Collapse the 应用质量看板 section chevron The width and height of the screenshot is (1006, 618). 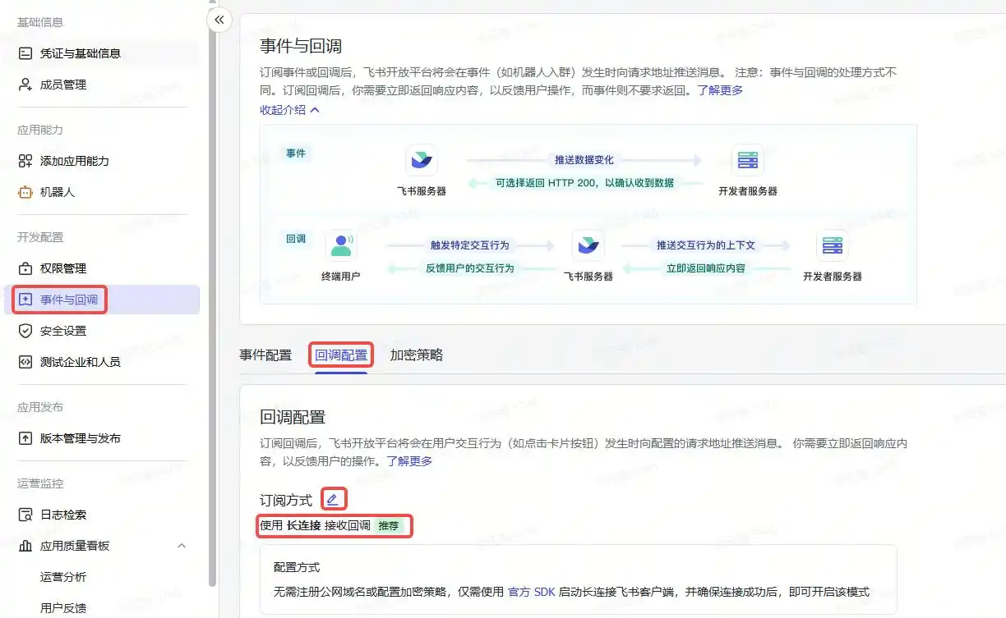[182, 546]
